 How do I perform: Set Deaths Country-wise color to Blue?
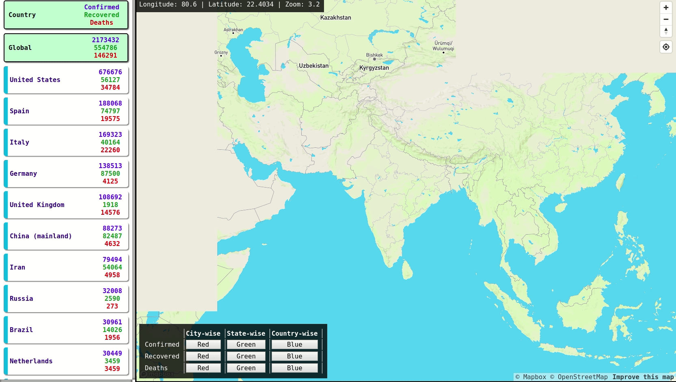click(295, 368)
